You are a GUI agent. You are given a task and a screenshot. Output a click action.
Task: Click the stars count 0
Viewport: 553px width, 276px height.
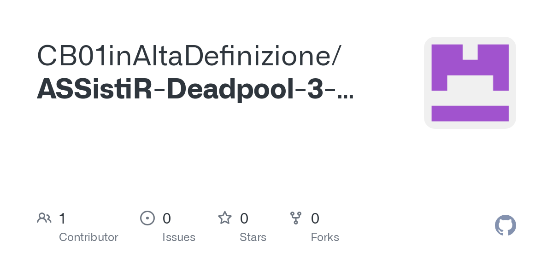click(x=244, y=218)
